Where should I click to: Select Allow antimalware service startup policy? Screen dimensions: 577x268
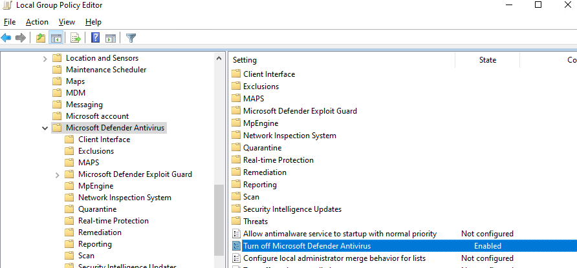[x=340, y=234]
